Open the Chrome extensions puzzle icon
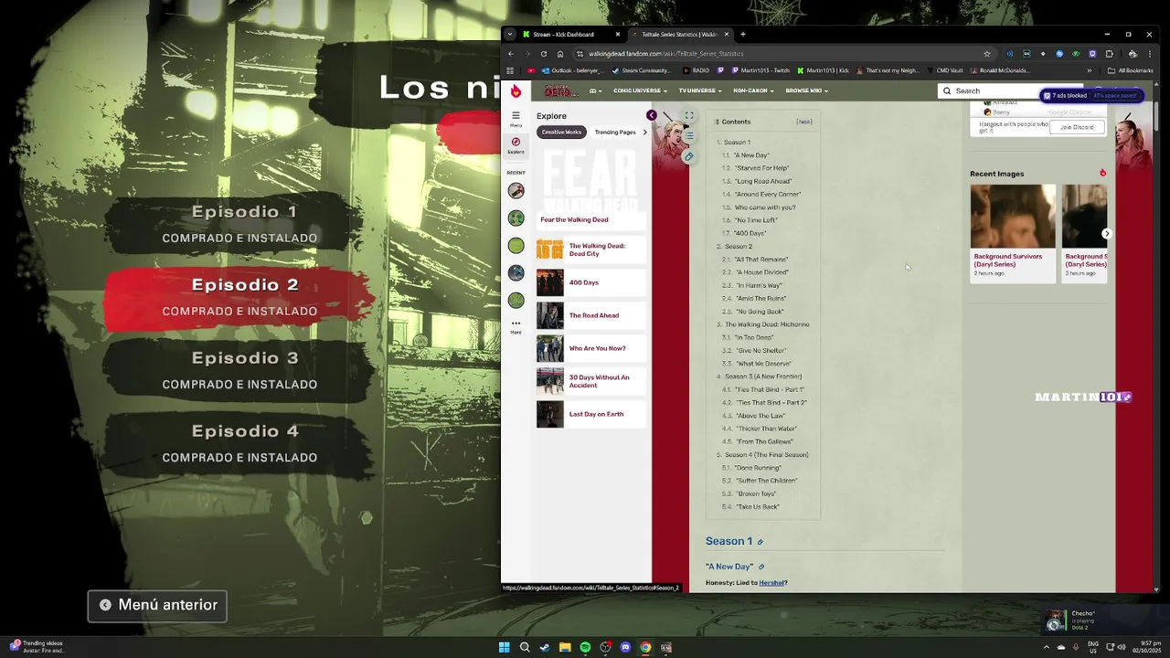Image resolution: width=1170 pixels, height=658 pixels. click(x=1109, y=54)
